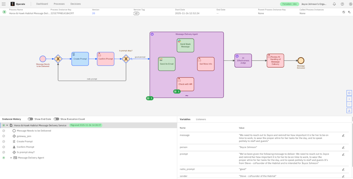Viewport: 353px width, 179px height.
Task: Open the Decisions page
Action: (75, 4)
